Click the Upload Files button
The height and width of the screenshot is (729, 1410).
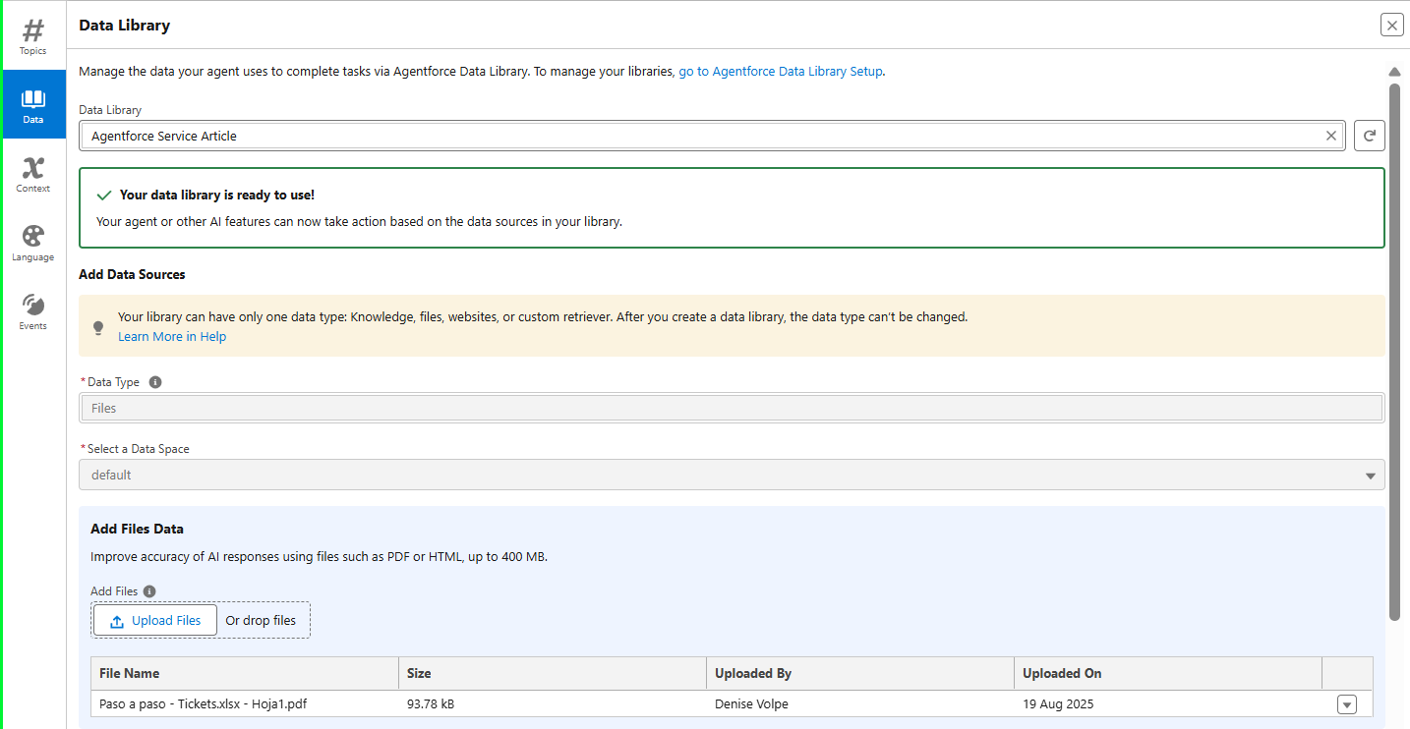[155, 621]
